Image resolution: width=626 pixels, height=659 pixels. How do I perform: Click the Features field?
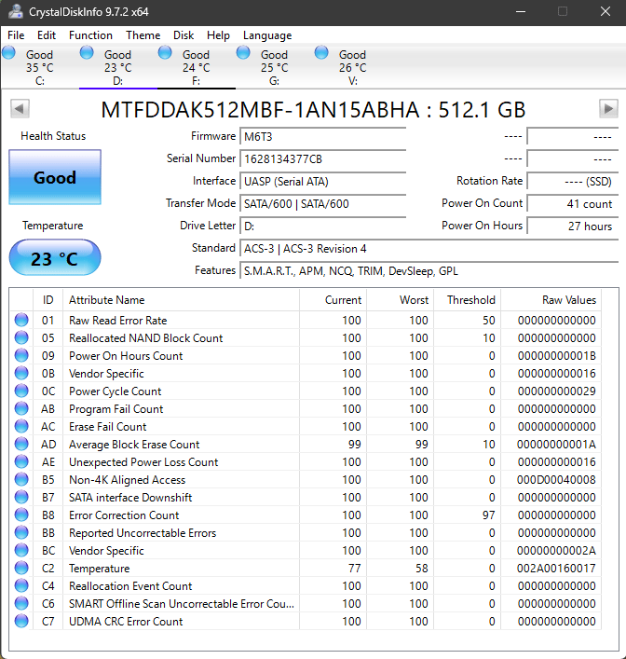429,270
